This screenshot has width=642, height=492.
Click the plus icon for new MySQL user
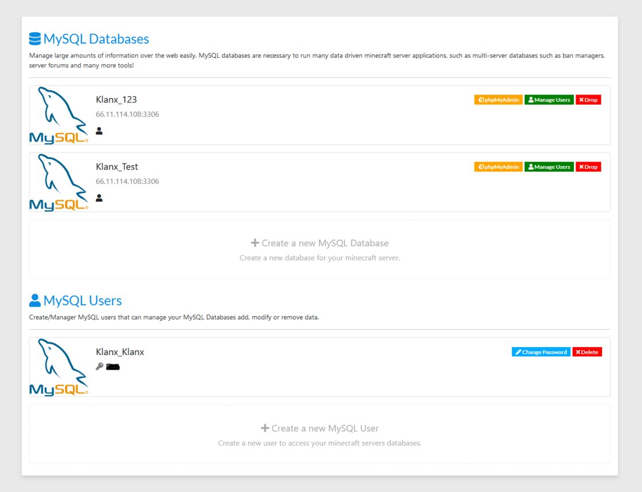coord(265,428)
